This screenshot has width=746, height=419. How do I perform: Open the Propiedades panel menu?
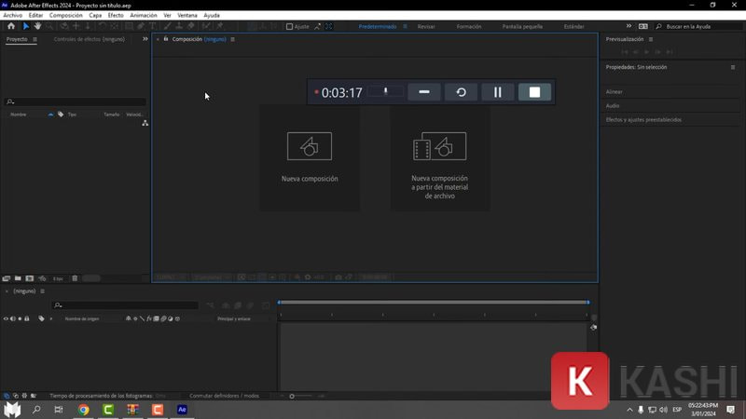coord(733,68)
